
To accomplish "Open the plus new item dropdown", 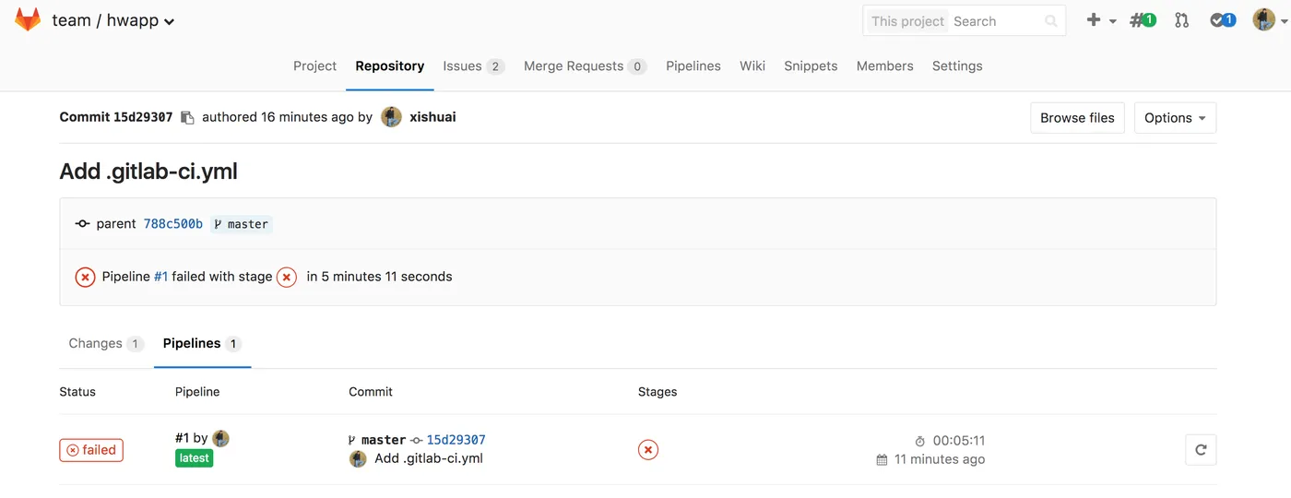I will 1100,20.
